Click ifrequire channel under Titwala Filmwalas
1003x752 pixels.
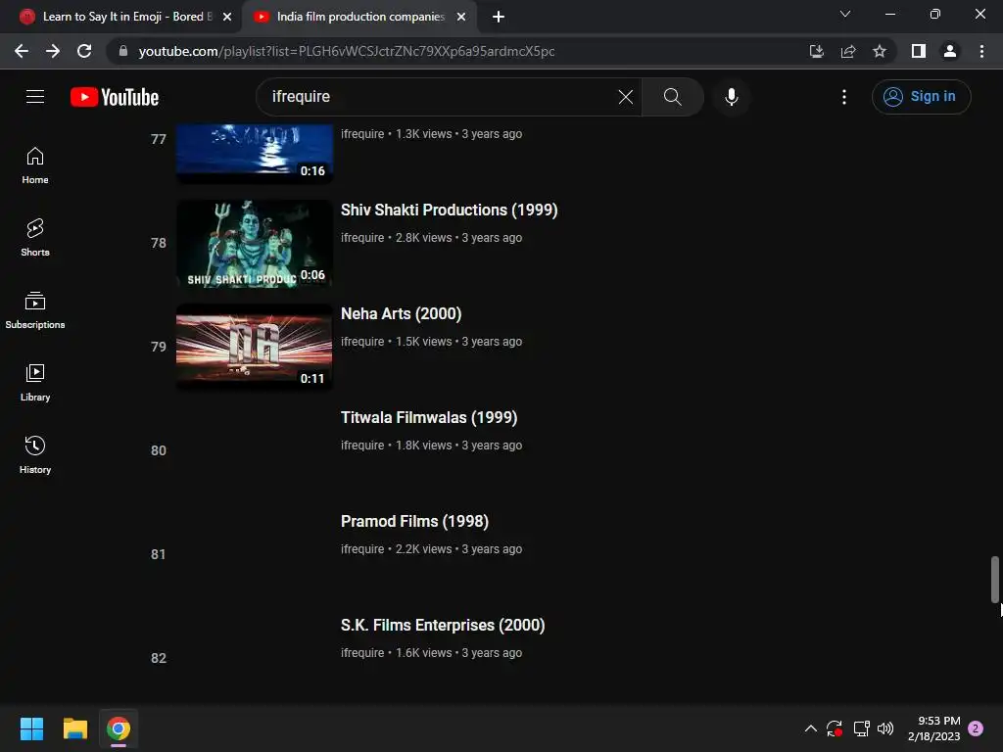tap(362, 446)
